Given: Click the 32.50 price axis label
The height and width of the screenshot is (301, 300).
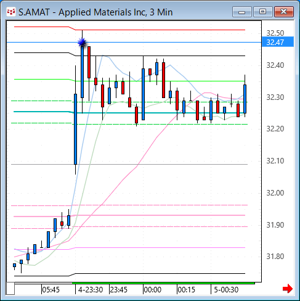Looking at the screenshot, I should pos(275,33).
